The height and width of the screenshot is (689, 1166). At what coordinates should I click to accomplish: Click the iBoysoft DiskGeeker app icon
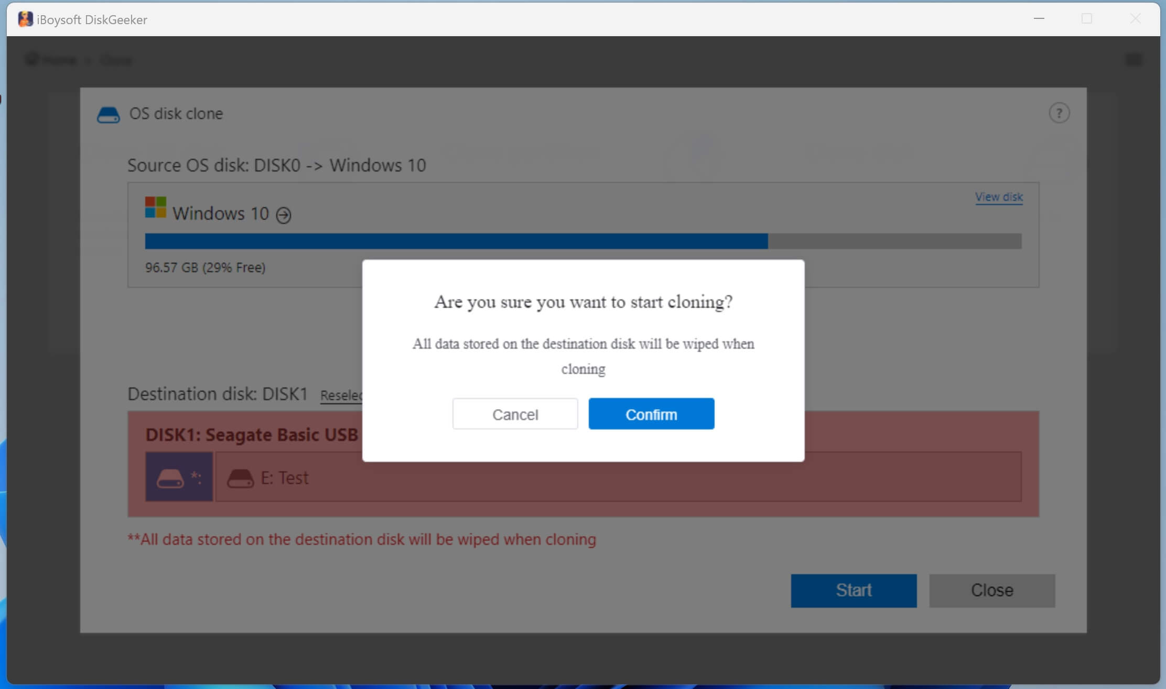(25, 19)
